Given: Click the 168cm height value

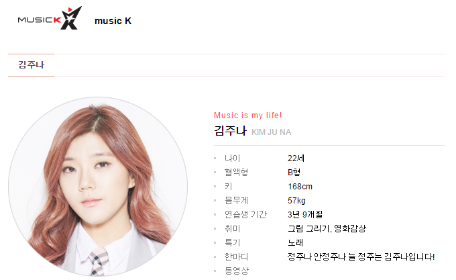Looking at the screenshot, I should pyautogui.click(x=300, y=186).
